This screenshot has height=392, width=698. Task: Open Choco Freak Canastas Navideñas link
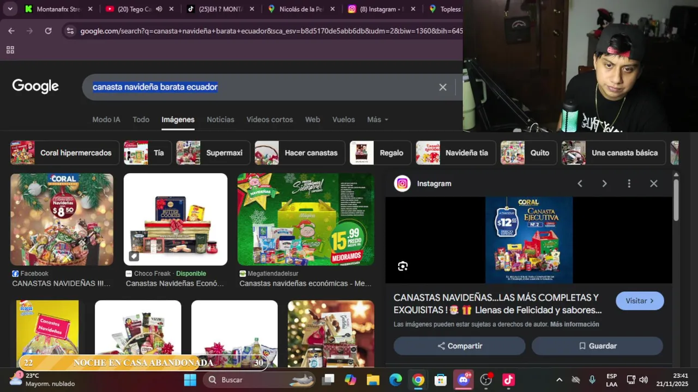tap(174, 284)
